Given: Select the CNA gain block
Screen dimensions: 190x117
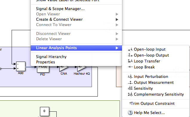Looking at the screenshot, I should (x=64, y=67).
